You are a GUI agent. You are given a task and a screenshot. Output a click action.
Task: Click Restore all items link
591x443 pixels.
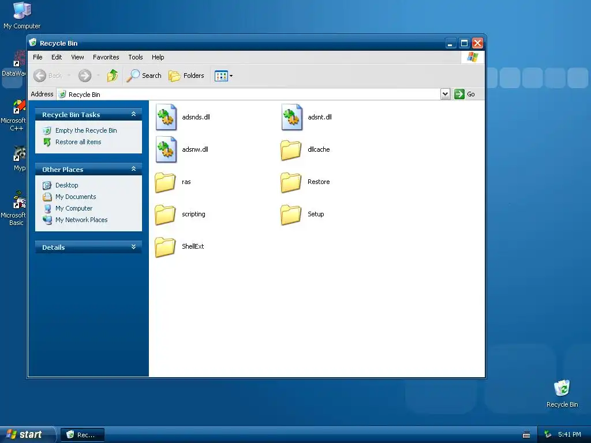(78, 142)
